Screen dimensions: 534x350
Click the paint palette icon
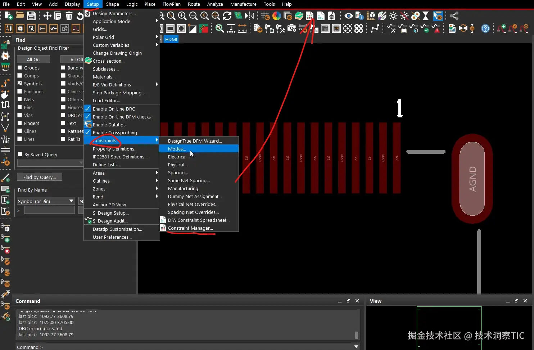coord(382,15)
